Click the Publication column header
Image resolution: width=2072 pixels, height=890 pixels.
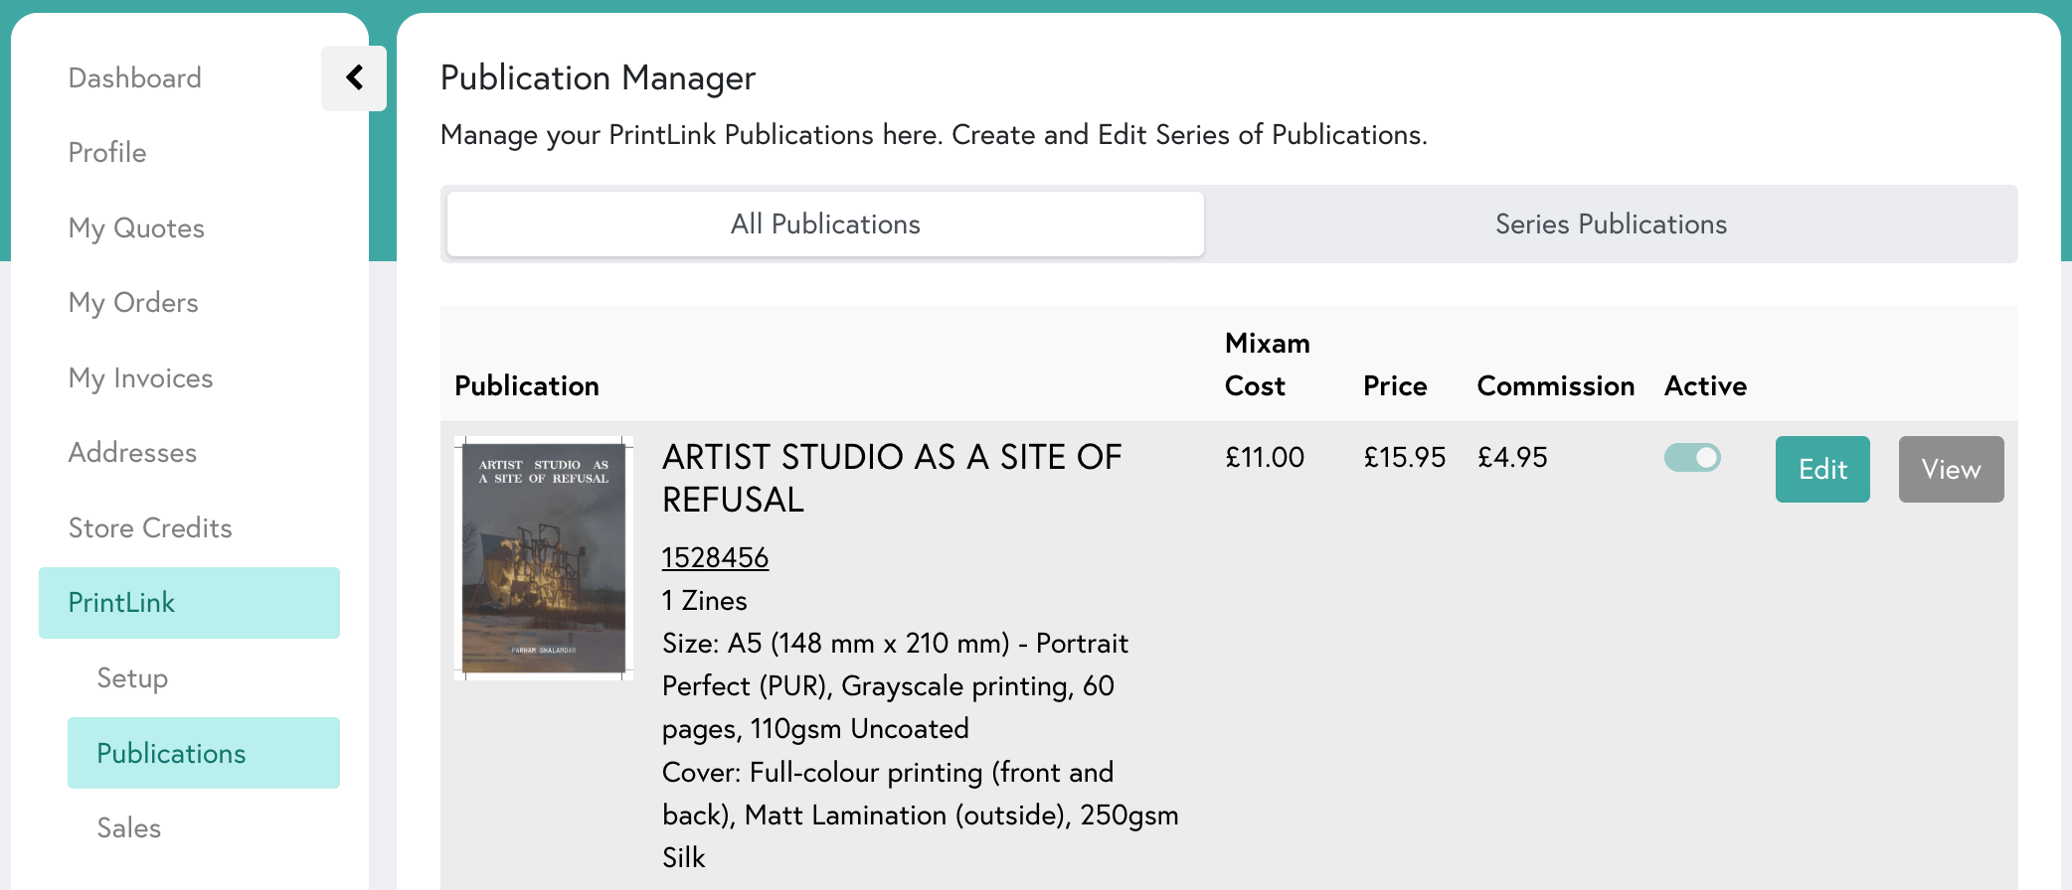(x=527, y=386)
